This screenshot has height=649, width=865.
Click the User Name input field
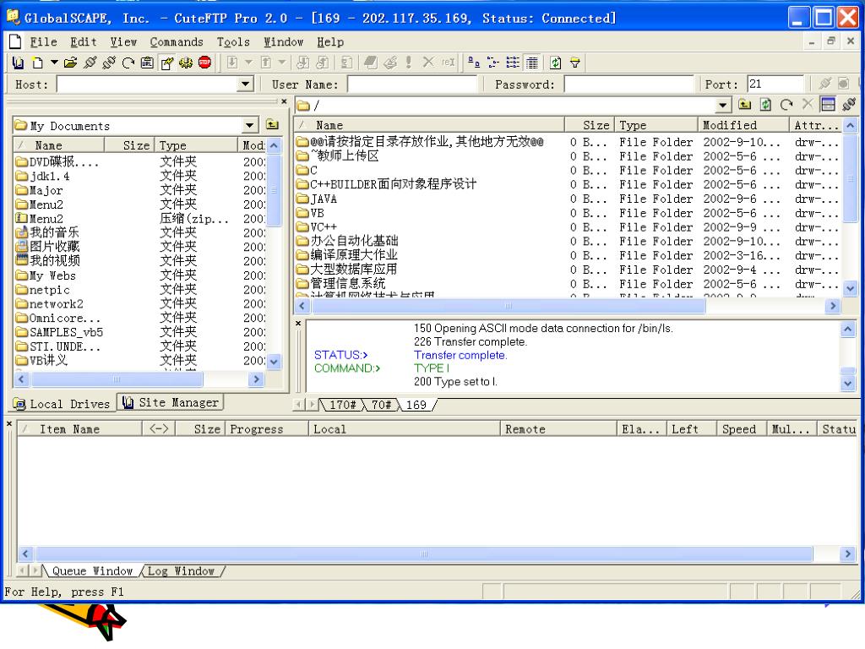(412, 85)
